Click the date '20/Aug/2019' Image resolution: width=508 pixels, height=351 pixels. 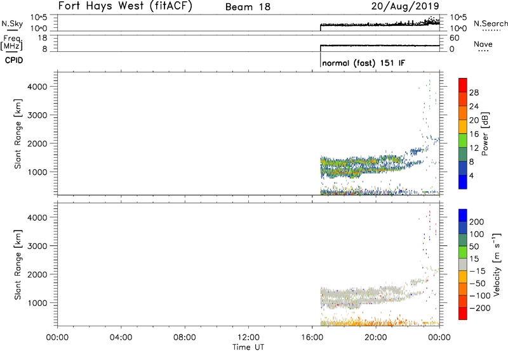click(x=405, y=6)
